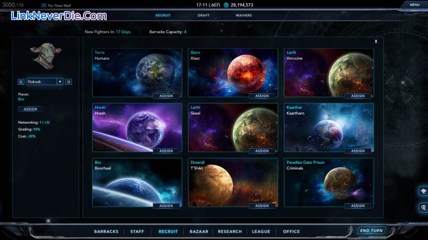This screenshot has width=428, height=240.
Task: Open the Barracks section
Action: (106, 231)
